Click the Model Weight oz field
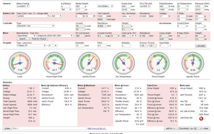The width and height of the screenshot is (214, 134). click(80, 10)
